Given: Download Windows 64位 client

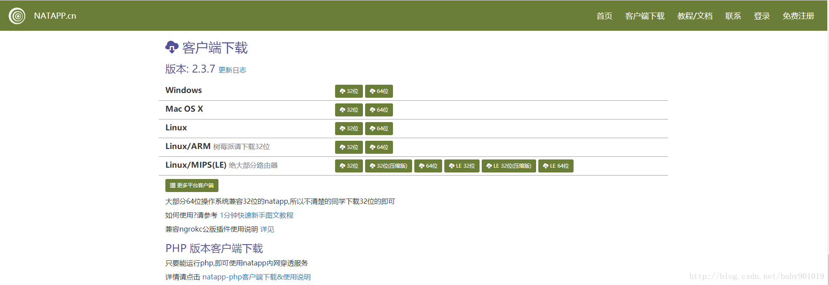Looking at the screenshot, I should (x=379, y=91).
